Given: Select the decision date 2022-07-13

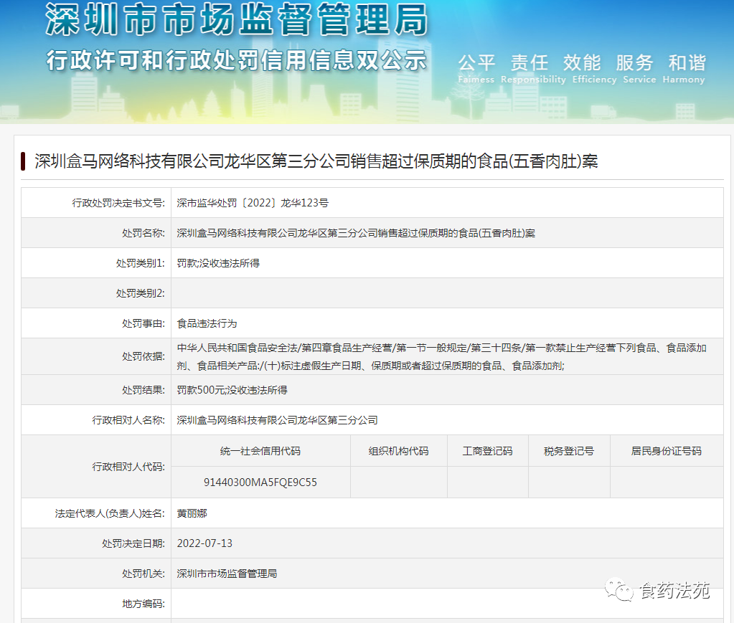Looking at the screenshot, I should [204, 543].
